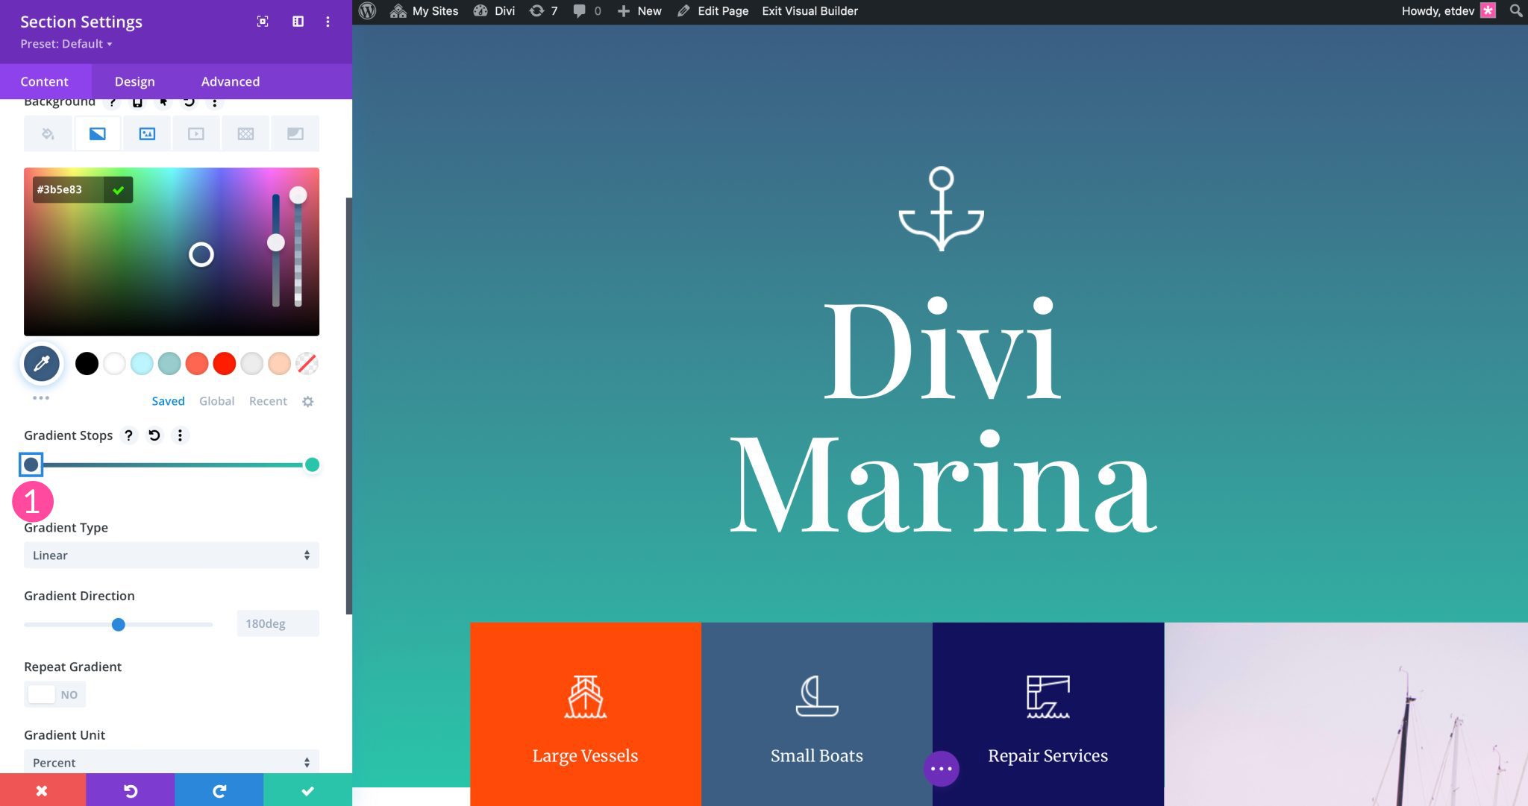The height and width of the screenshot is (806, 1528).
Task: Switch to the Design tab
Action: (x=134, y=81)
